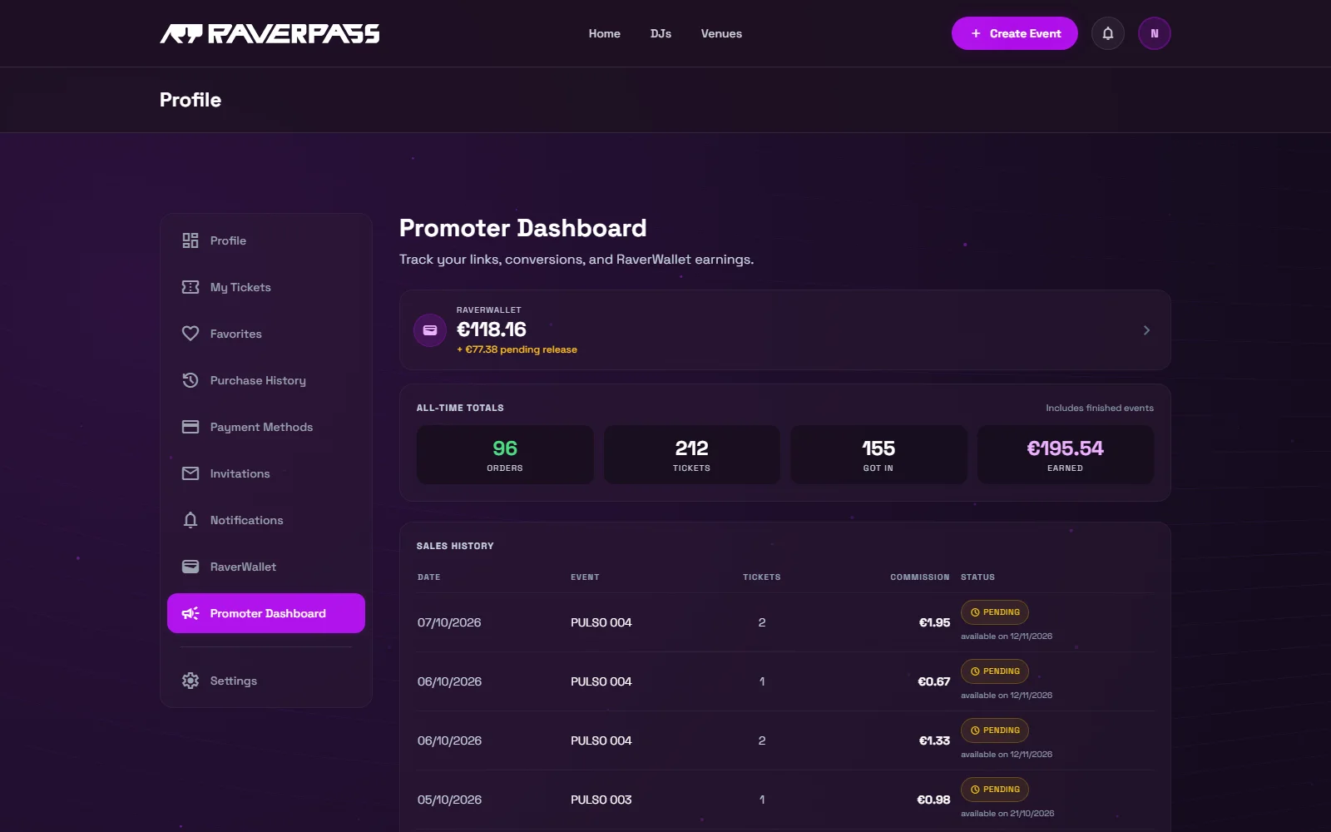Open the notifications bell in header

pyautogui.click(x=1107, y=33)
